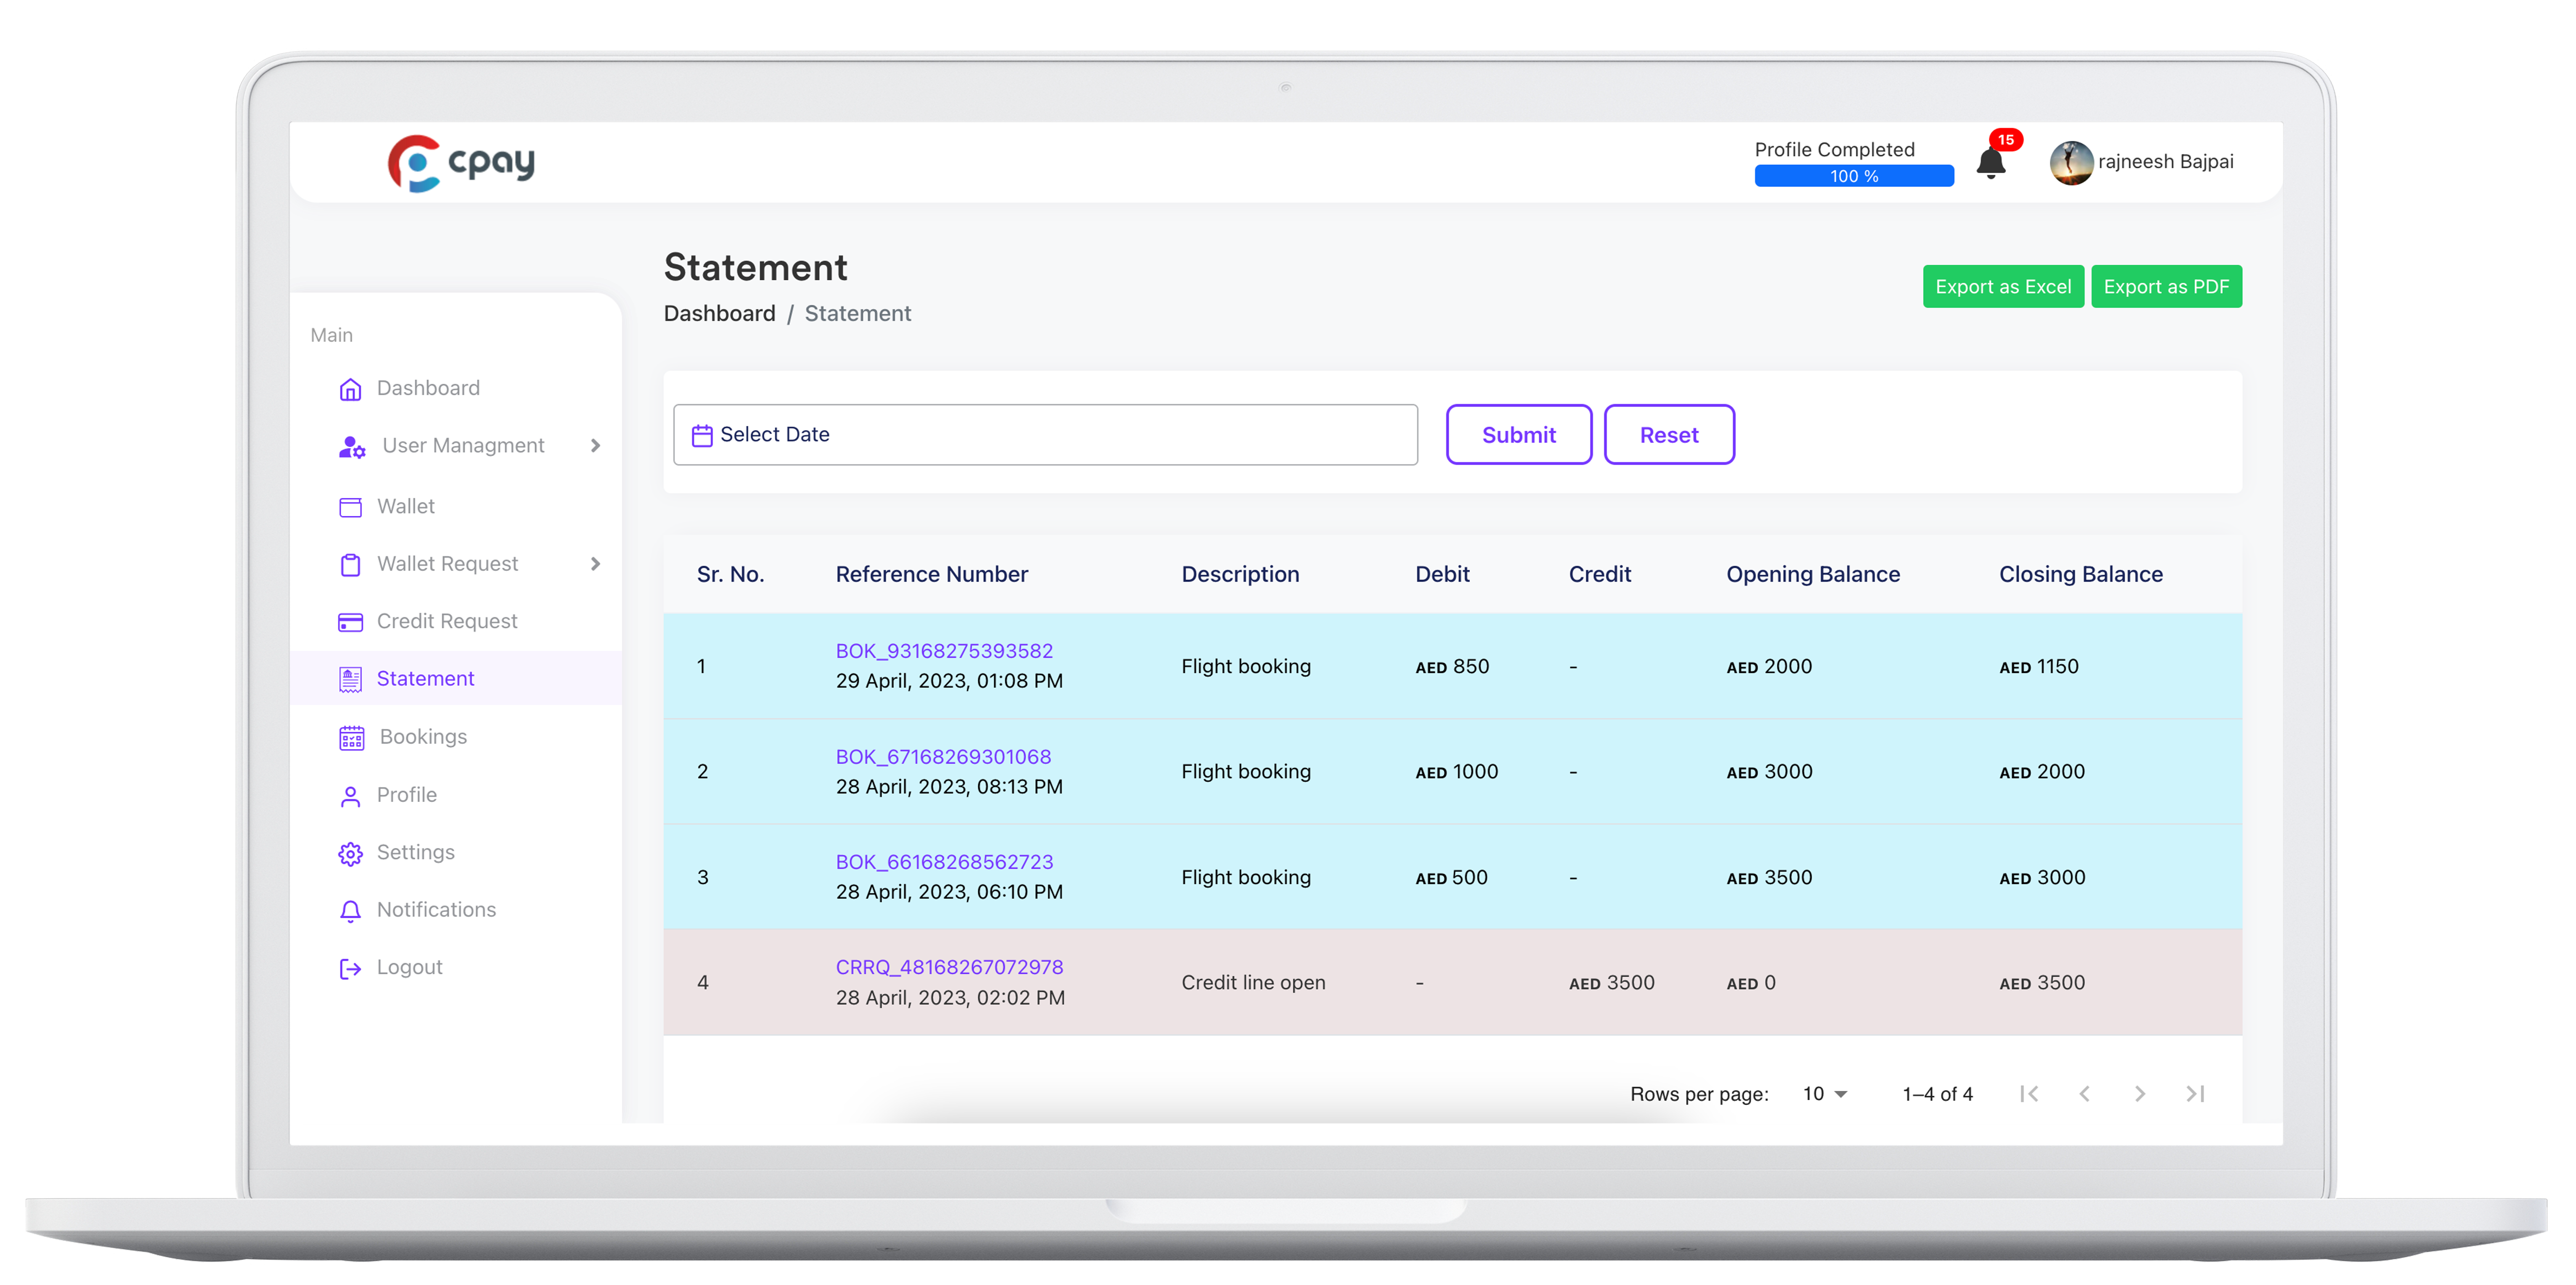
Task: Click the user avatar picture
Action: pyautogui.click(x=2071, y=163)
